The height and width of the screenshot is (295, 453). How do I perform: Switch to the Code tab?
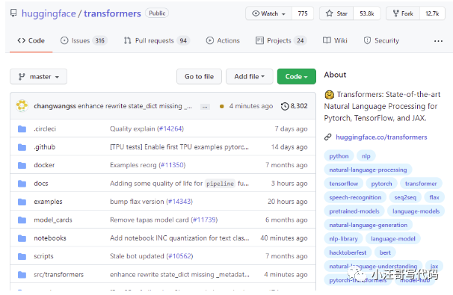31,40
